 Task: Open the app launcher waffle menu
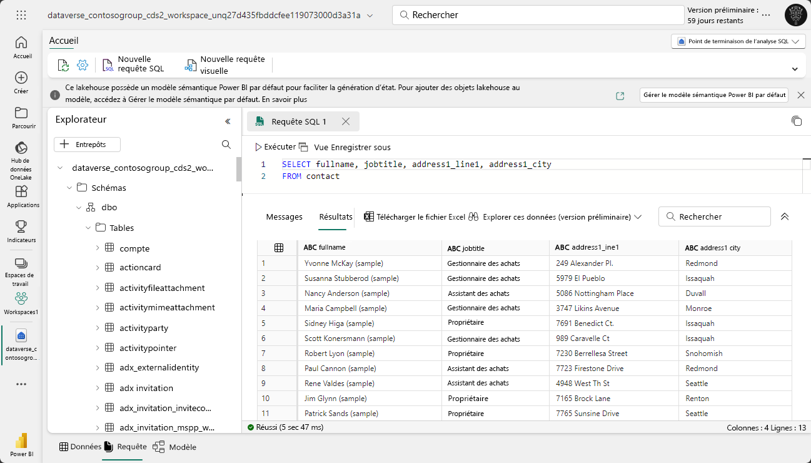(x=21, y=15)
